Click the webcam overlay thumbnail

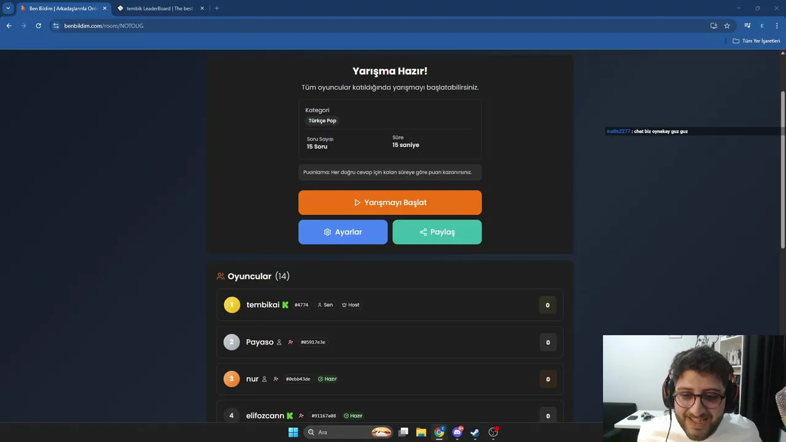click(x=695, y=389)
